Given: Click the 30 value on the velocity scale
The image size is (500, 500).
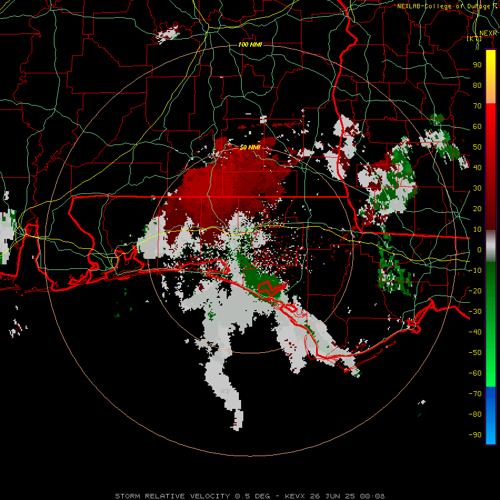Looking at the screenshot, I should (x=477, y=188).
